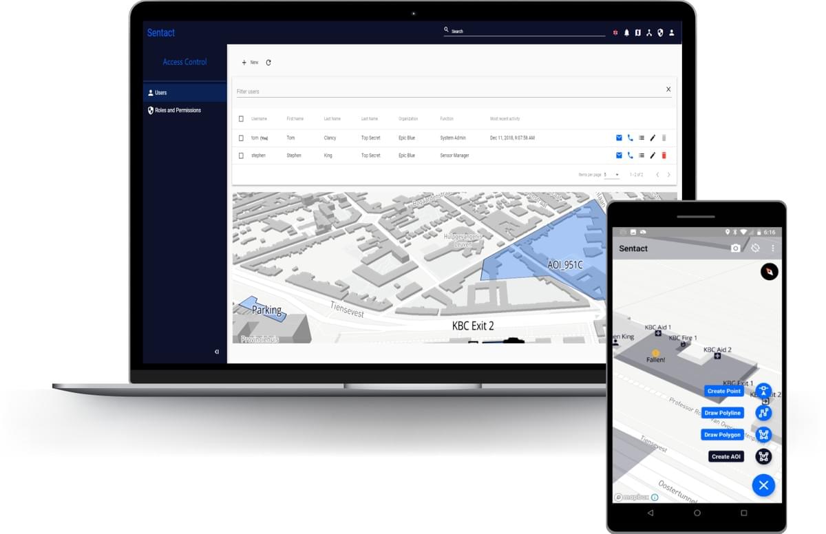
Task: Edit stephen's profile with the pencil icon
Action: pos(653,155)
